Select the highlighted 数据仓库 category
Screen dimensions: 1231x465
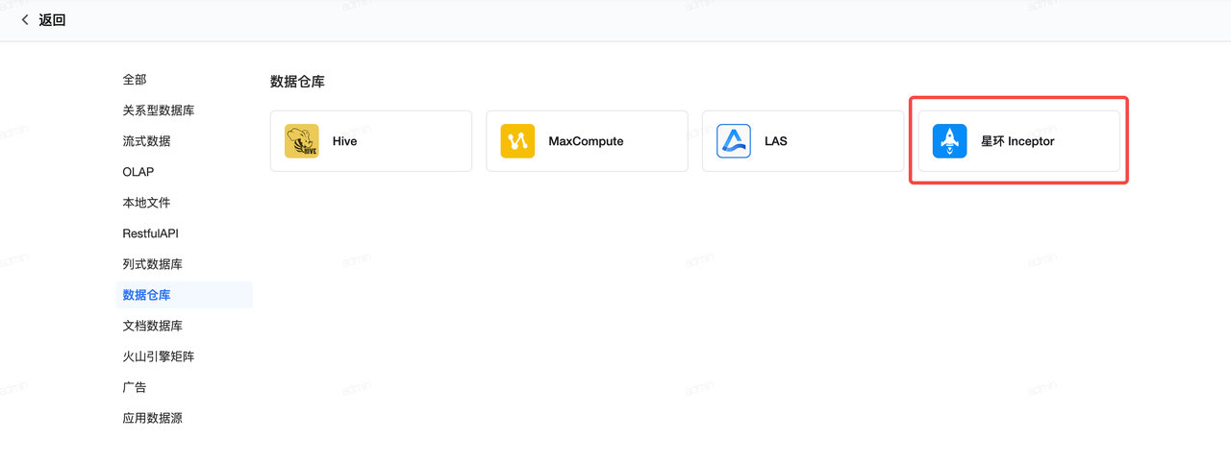[184, 295]
